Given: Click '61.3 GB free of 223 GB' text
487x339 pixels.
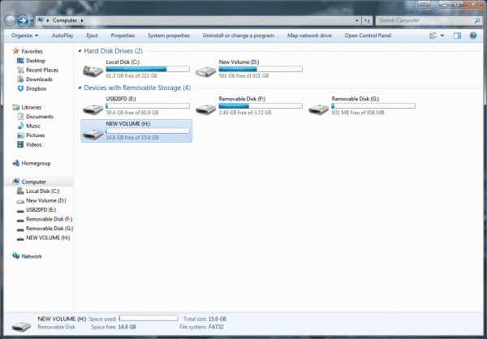Looking at the screenshot, I should 131,75.
